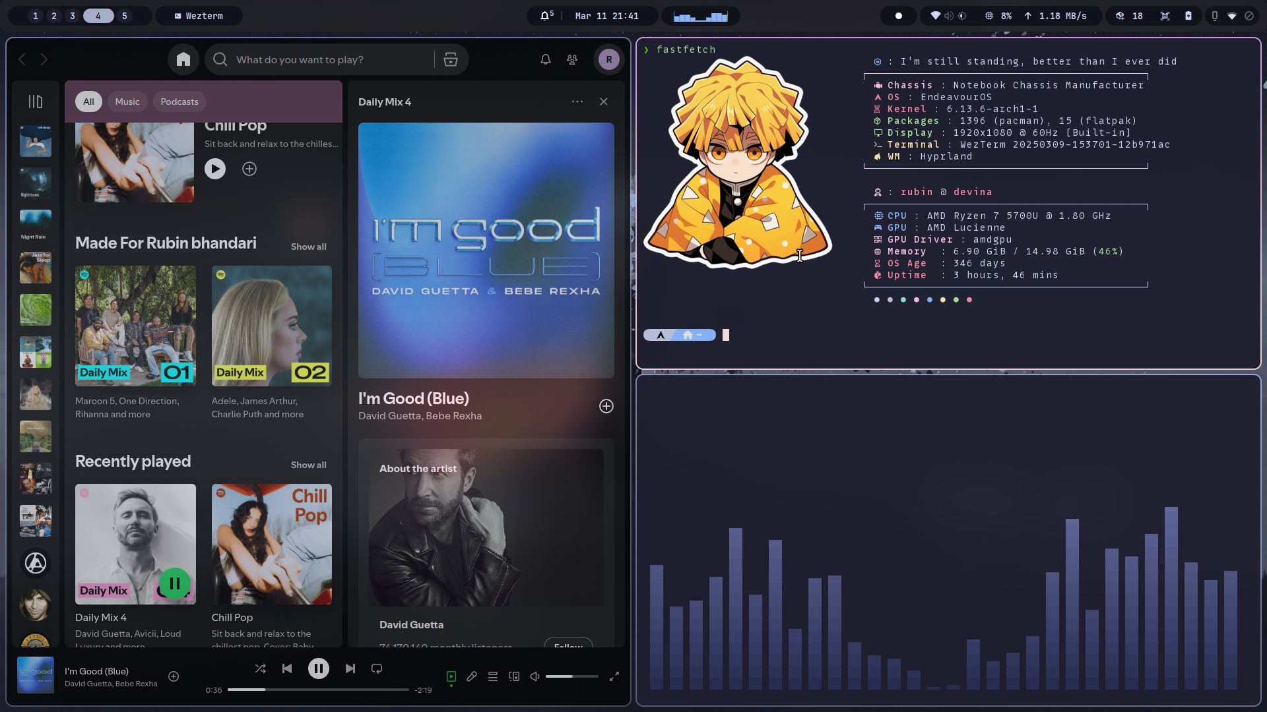
Task: Skip to previous track
Action: point(287,668)
